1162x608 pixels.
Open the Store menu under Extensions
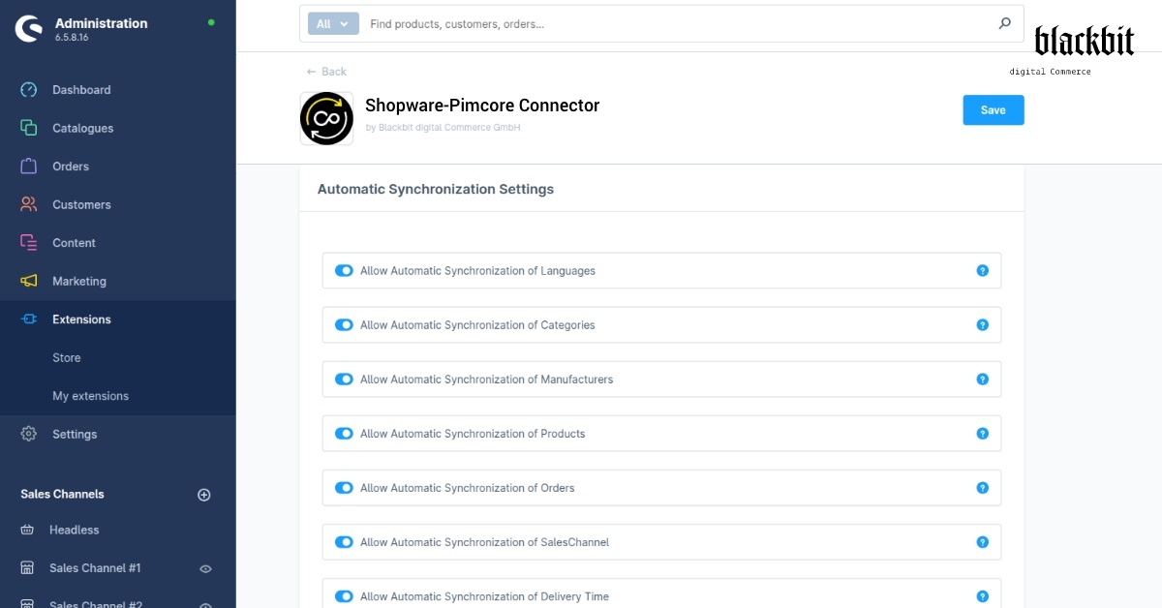pos(66,357)
